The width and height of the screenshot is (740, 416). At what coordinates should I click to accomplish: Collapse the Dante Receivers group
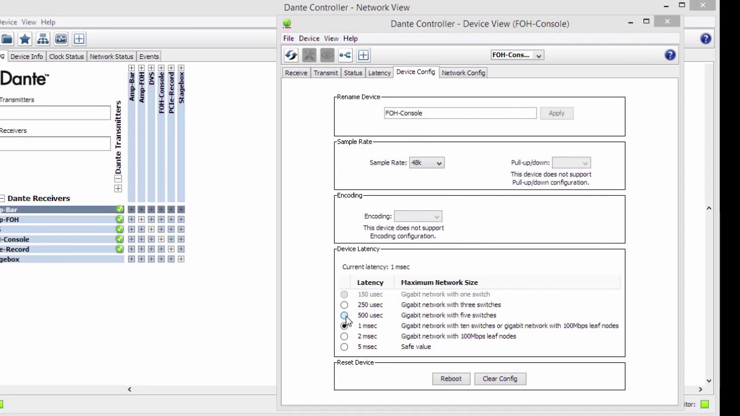click(2, 198)
